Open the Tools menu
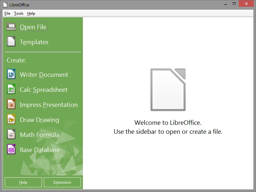The height and width of the screenshot is (192, 256). [18, 13]
